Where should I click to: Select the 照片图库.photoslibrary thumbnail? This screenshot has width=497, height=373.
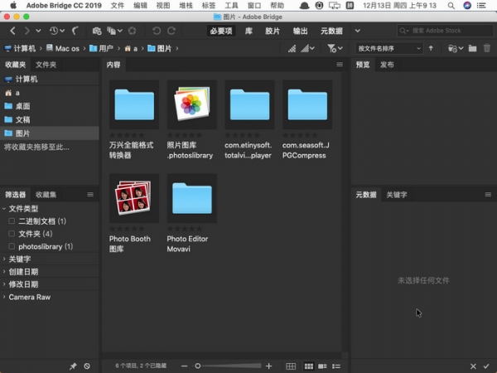click(x=192, y=104)
